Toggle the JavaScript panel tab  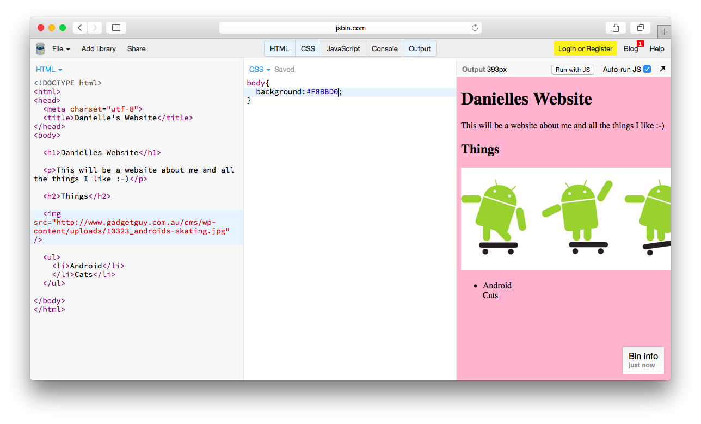(343, 48)
